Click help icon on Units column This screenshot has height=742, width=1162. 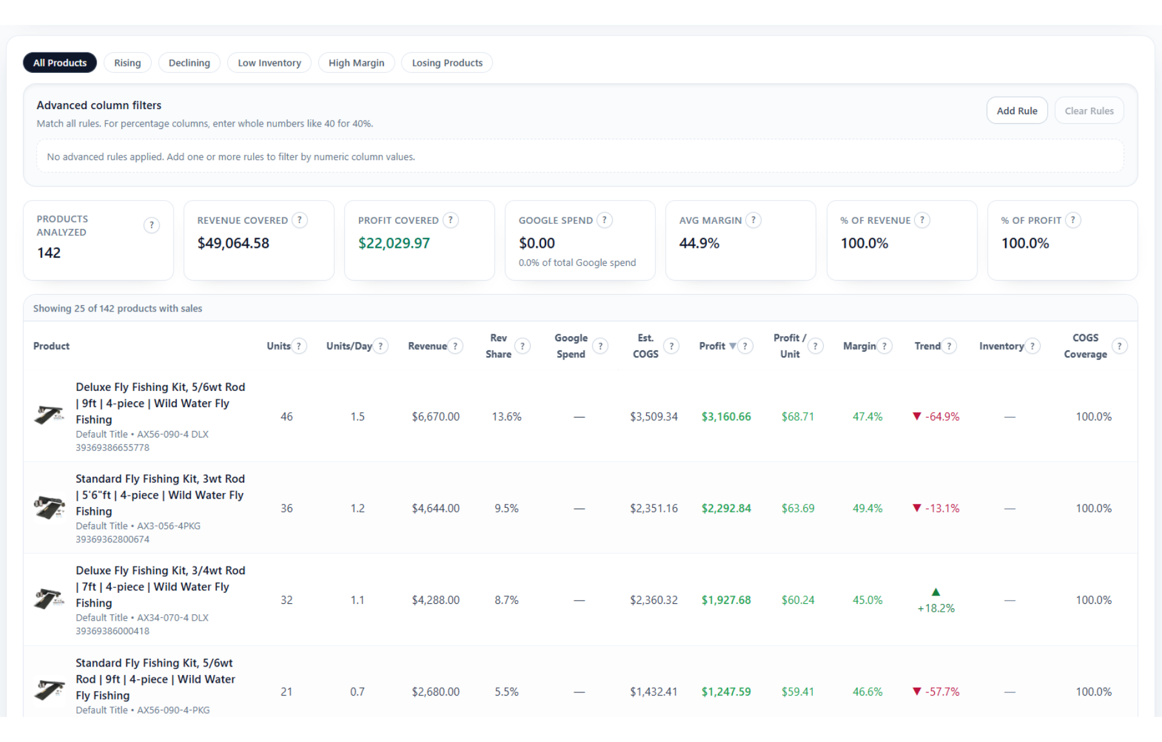[299, 346]
